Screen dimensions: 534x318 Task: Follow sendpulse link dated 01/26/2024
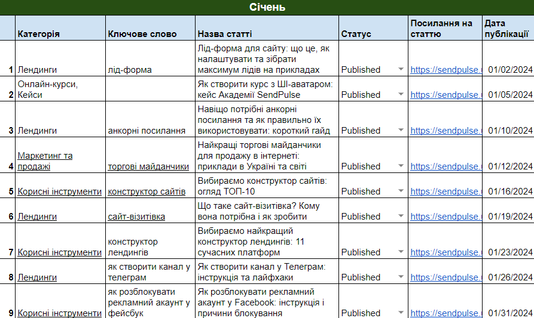coord(446,277)
